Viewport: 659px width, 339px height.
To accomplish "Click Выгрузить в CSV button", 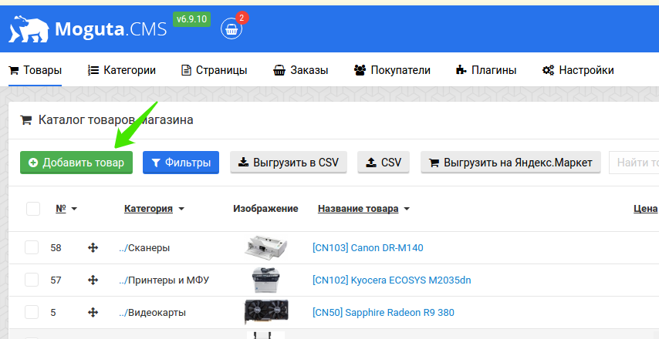I will pyautogui.click(x=289, y=163).
